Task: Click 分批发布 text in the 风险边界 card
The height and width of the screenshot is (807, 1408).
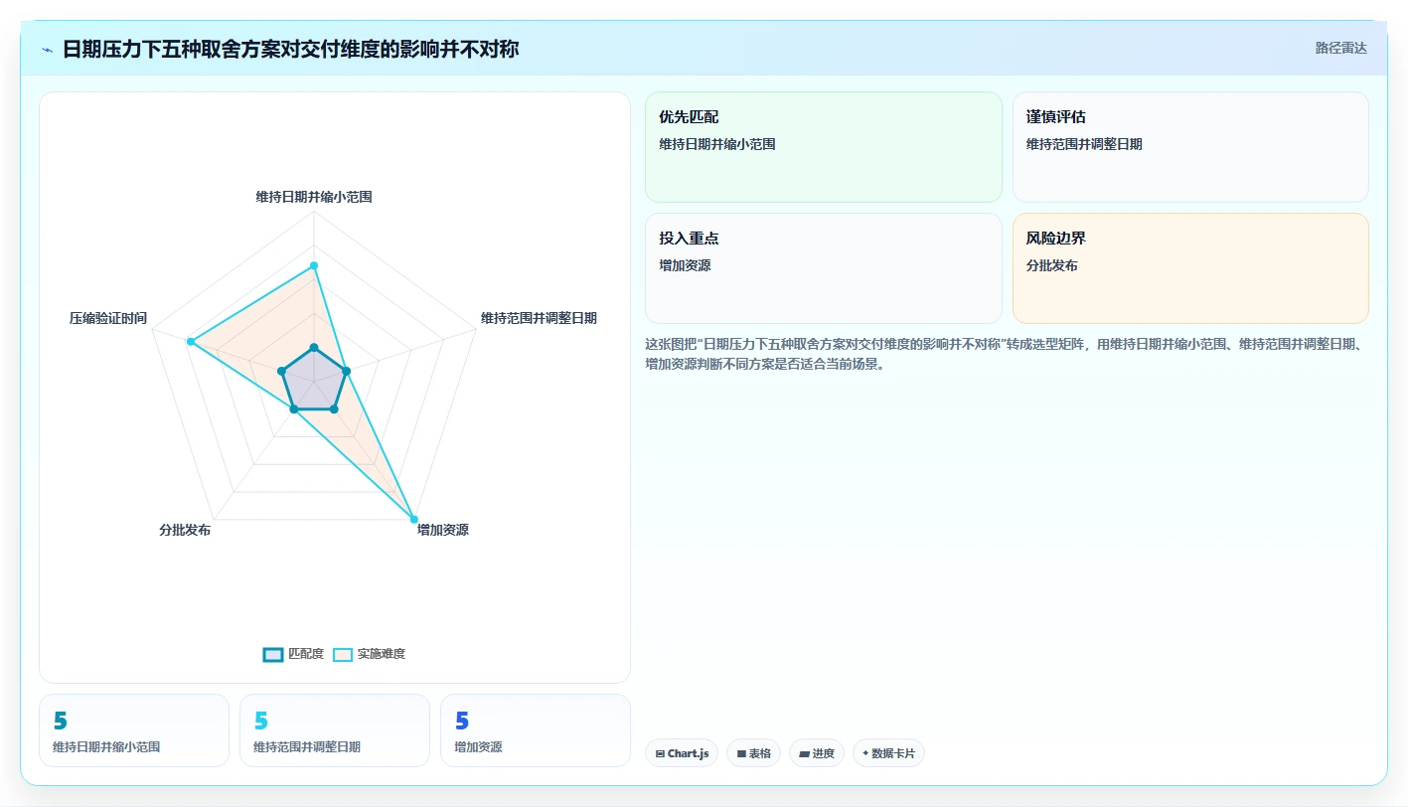Action: point(1052,265)
